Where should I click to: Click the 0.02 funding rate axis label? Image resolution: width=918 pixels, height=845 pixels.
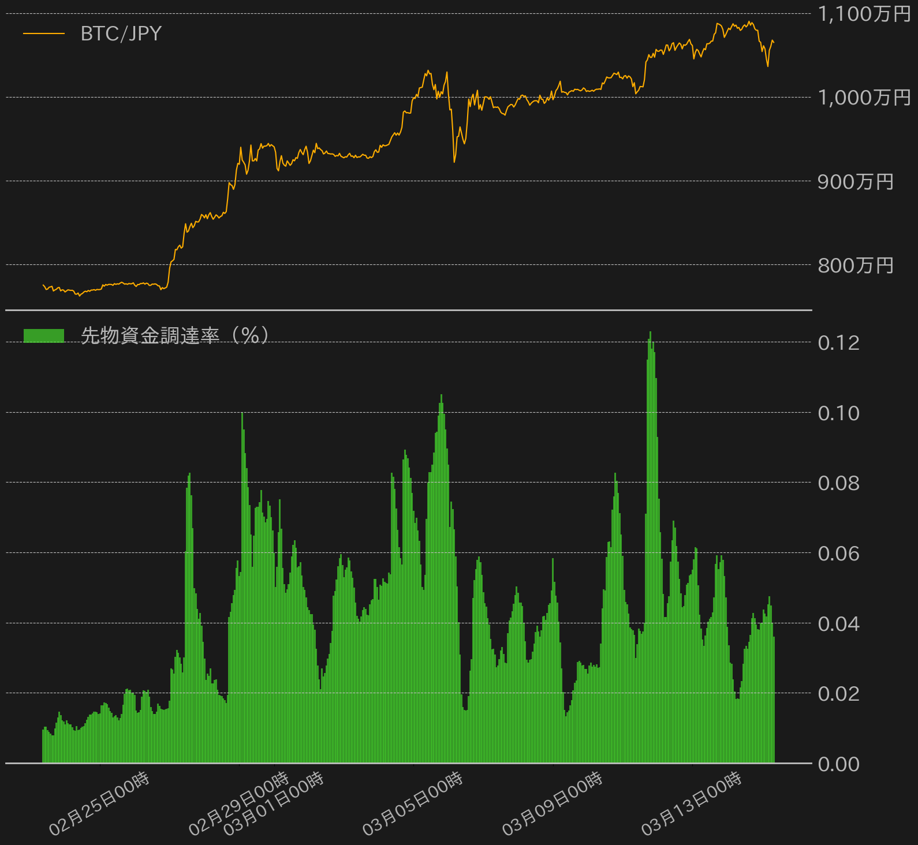tap(838, 694)
